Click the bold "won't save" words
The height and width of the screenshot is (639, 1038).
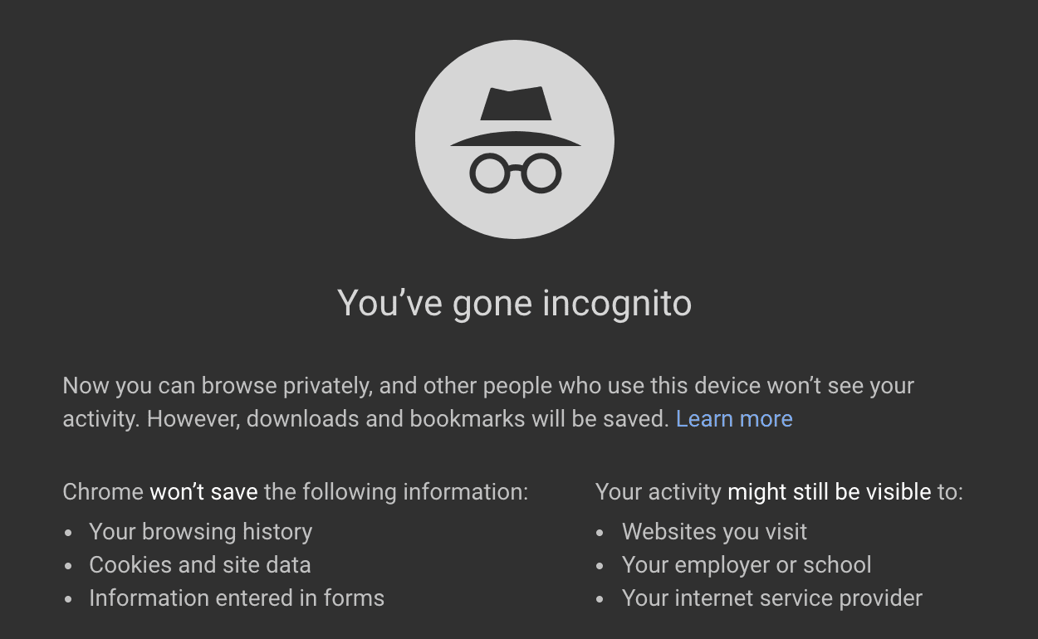click(203, 492)
